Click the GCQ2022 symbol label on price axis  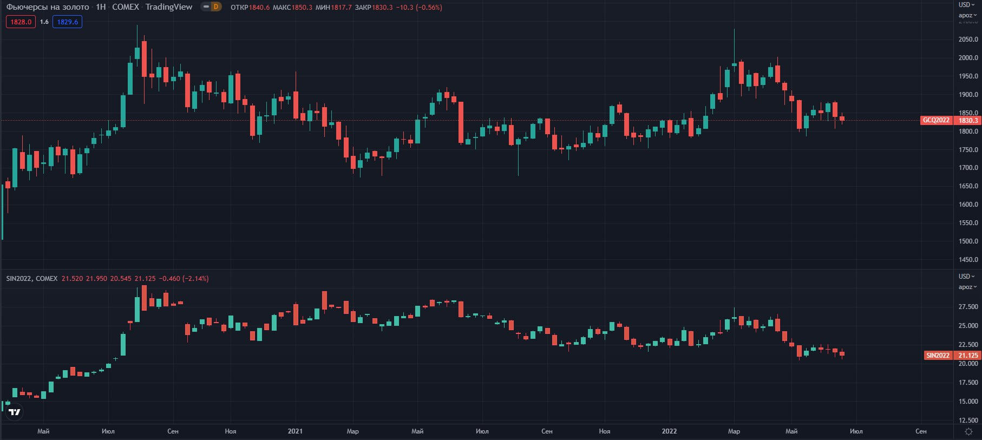pos(936,121)
